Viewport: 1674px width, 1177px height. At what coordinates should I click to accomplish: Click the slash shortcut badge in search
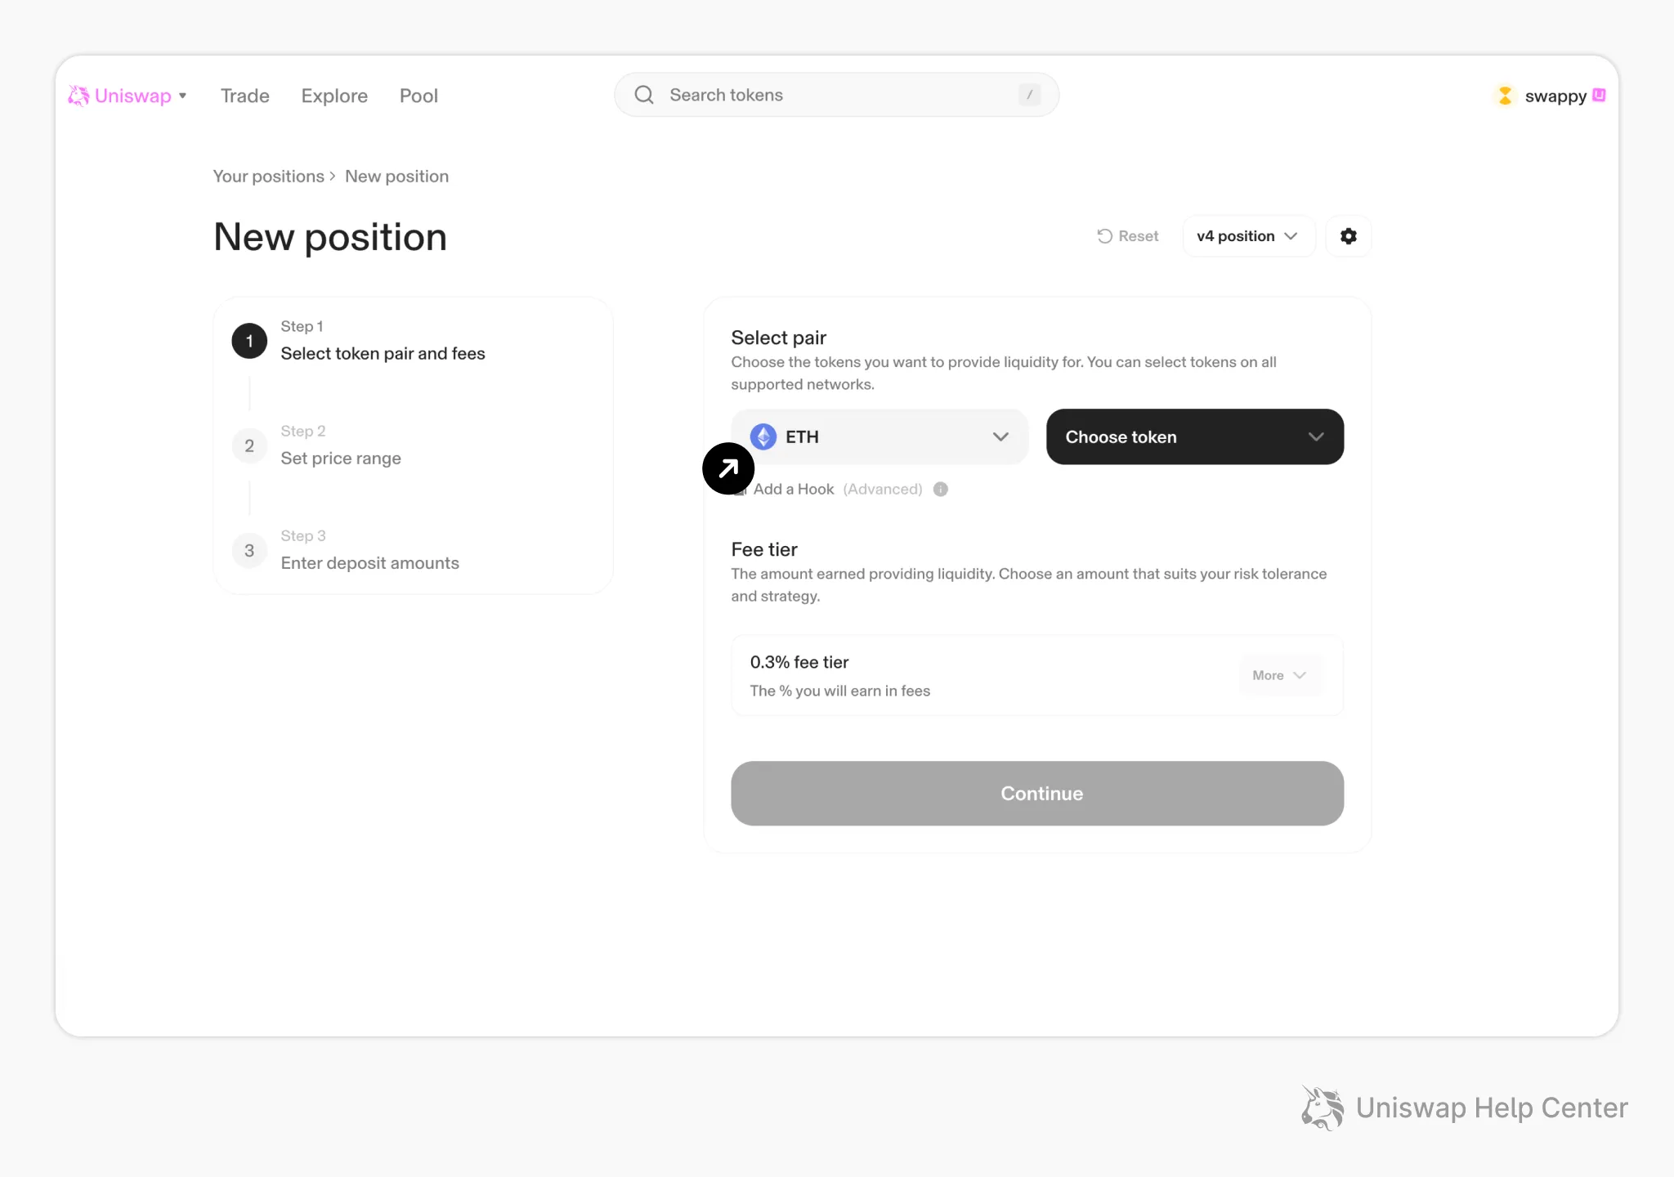point(1029,95)
